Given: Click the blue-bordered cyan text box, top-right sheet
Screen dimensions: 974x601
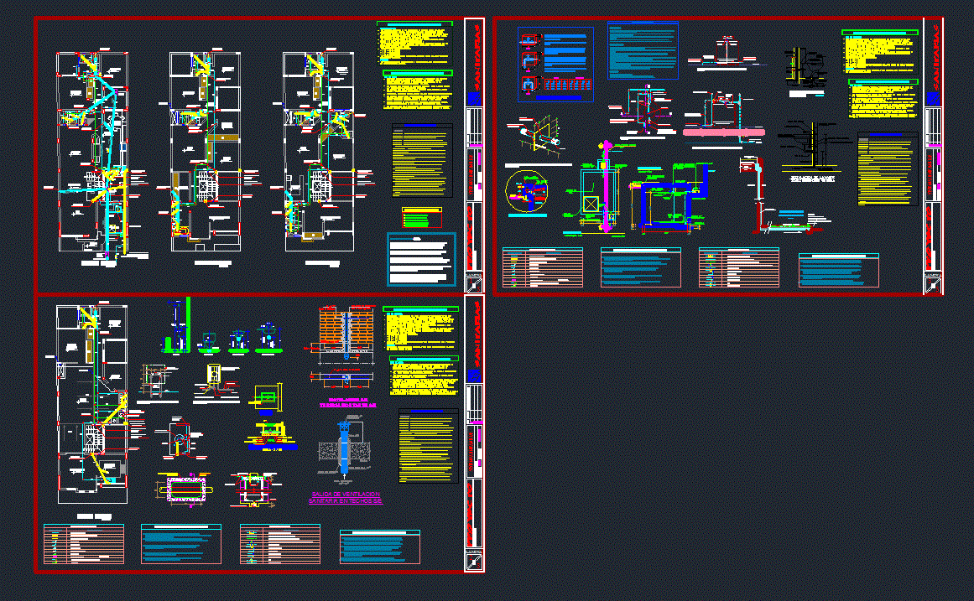Looking at the screenshot, I should click(643, 51).
